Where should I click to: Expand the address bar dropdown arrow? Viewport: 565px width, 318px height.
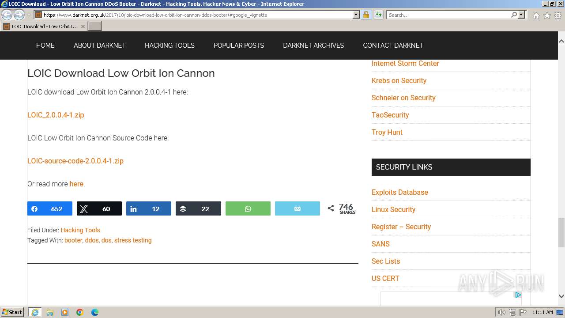tap(356, 15)
